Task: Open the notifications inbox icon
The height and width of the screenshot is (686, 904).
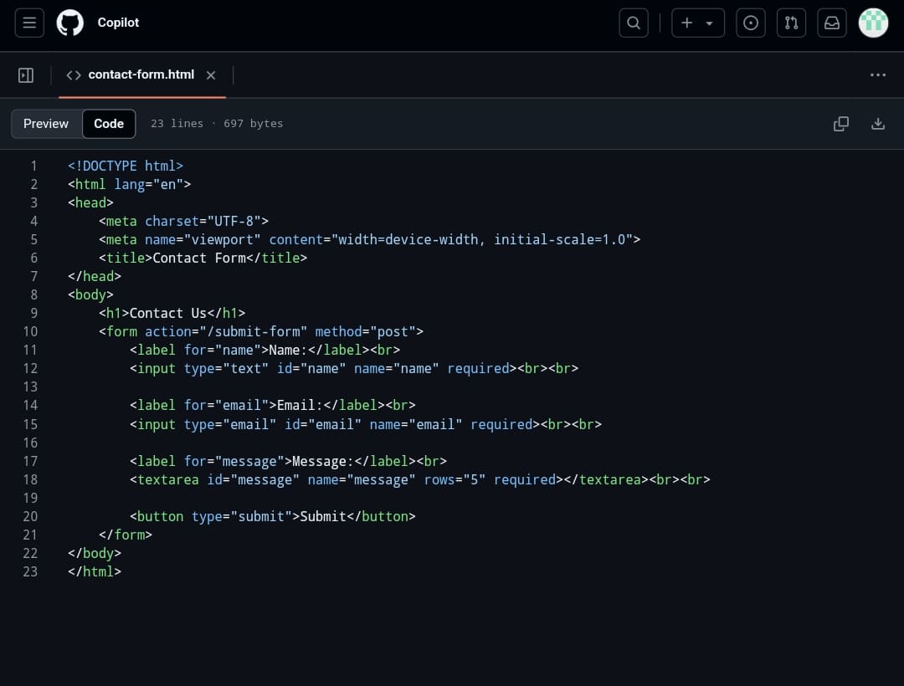Action: 832,23
